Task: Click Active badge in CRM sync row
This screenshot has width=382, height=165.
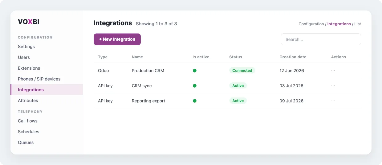Action: pos(238,86)
